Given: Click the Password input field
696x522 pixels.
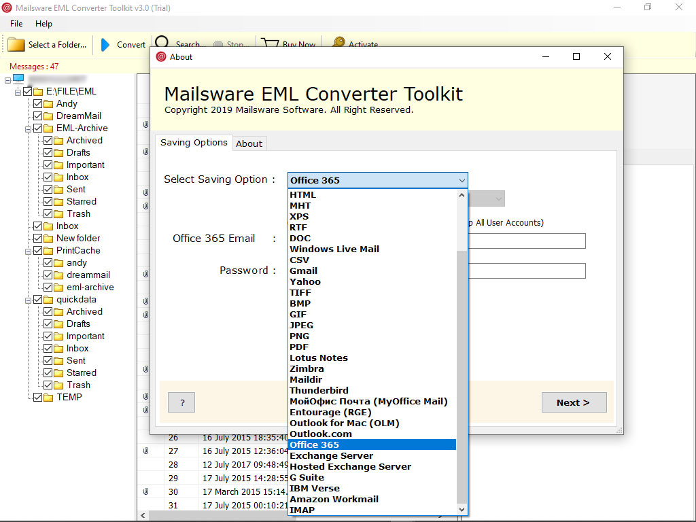Looking at the screenshot, I should click(527, 271).
